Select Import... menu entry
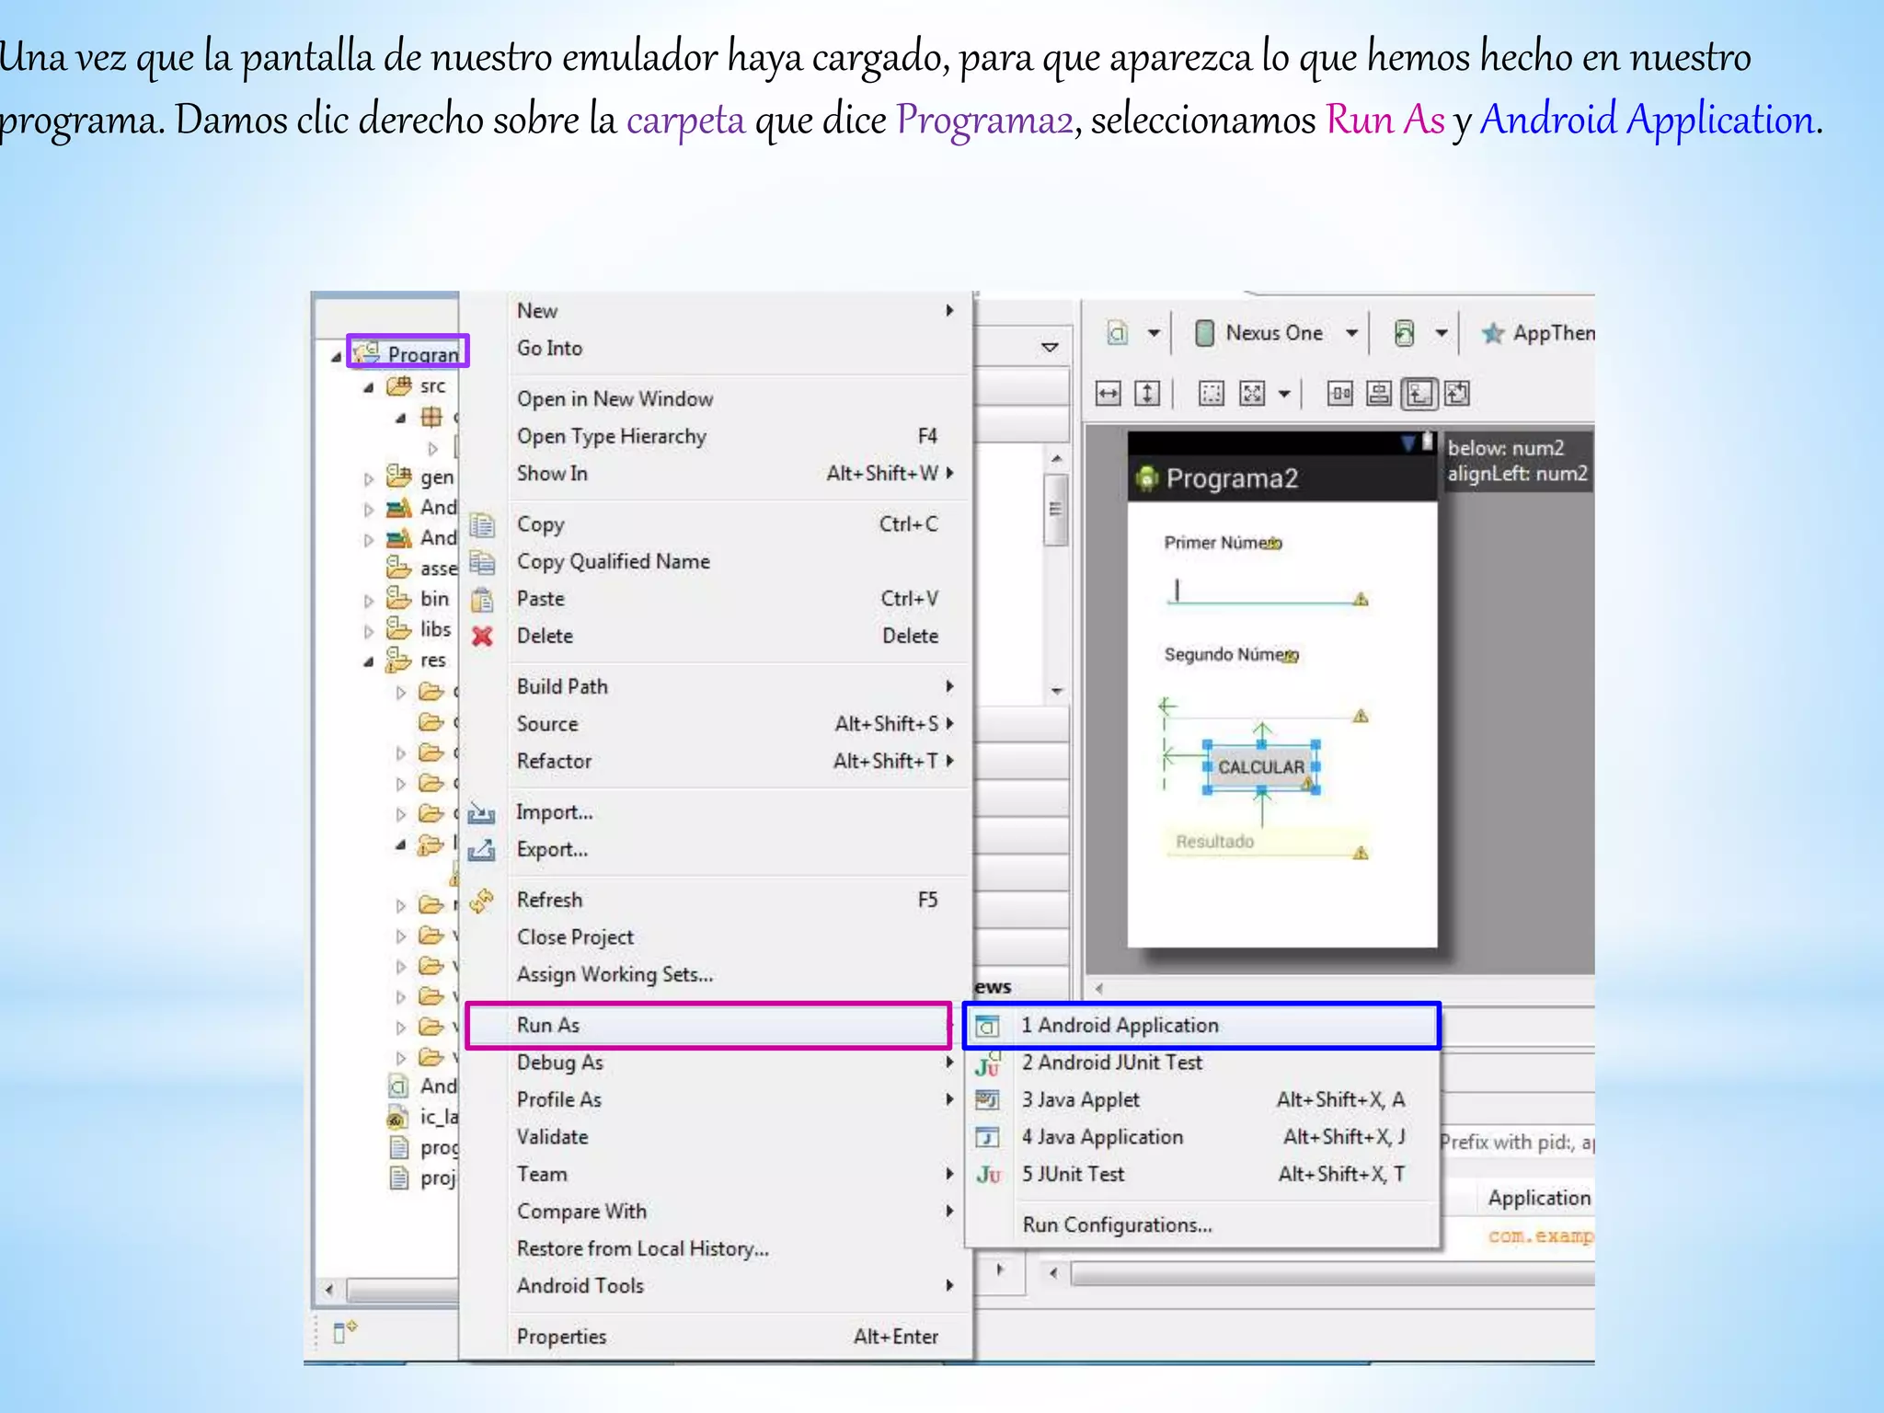Viewport: 1884px width, 1413px height. tap(716, 812)
